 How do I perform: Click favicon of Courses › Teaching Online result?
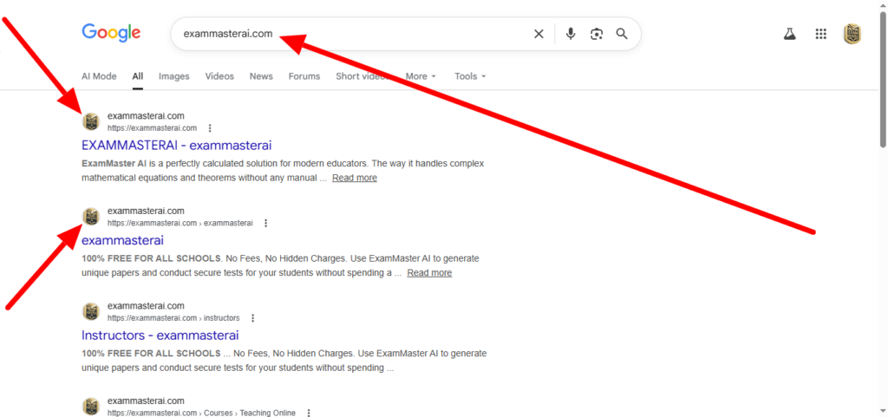pyautogui.click(x=90, y=407)
